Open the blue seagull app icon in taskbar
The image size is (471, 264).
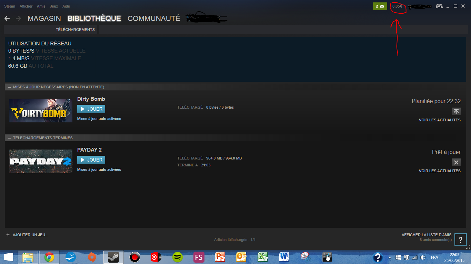(70, 257)
